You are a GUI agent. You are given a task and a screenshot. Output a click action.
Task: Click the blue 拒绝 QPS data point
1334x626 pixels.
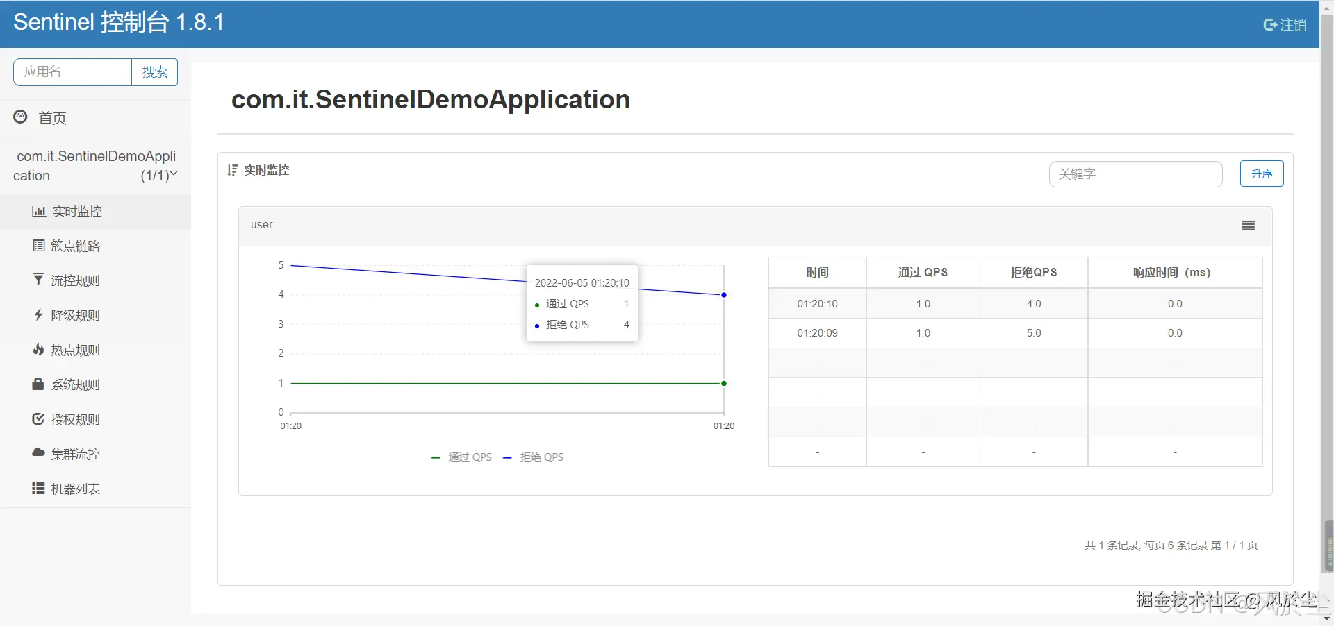(x=724, y=295)
